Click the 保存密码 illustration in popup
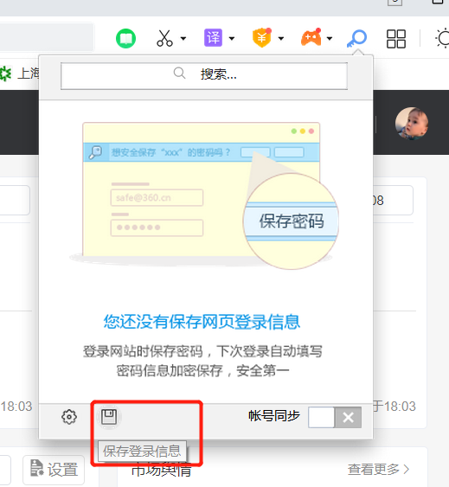449x487 pixels. click(x=292, y=221)
